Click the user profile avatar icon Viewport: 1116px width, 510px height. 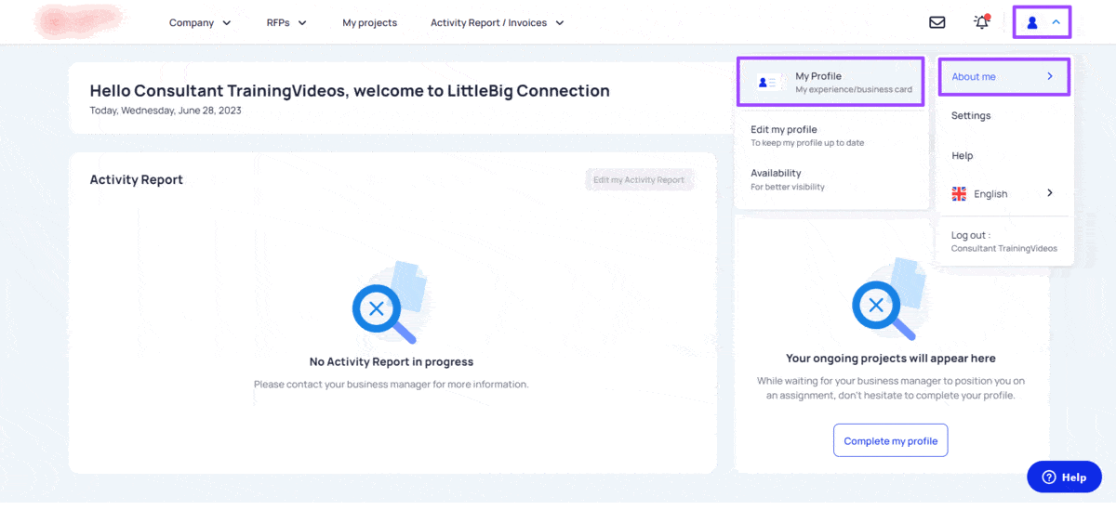tap(1031, 22)
